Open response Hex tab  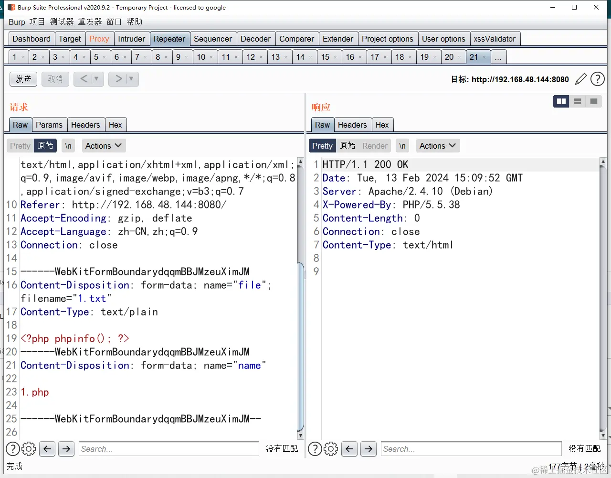382,125
